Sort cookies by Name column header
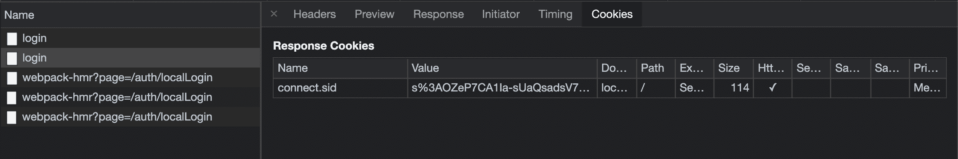Image resolution: width=958 pixels, height=159 pixels. click(340, 68)
